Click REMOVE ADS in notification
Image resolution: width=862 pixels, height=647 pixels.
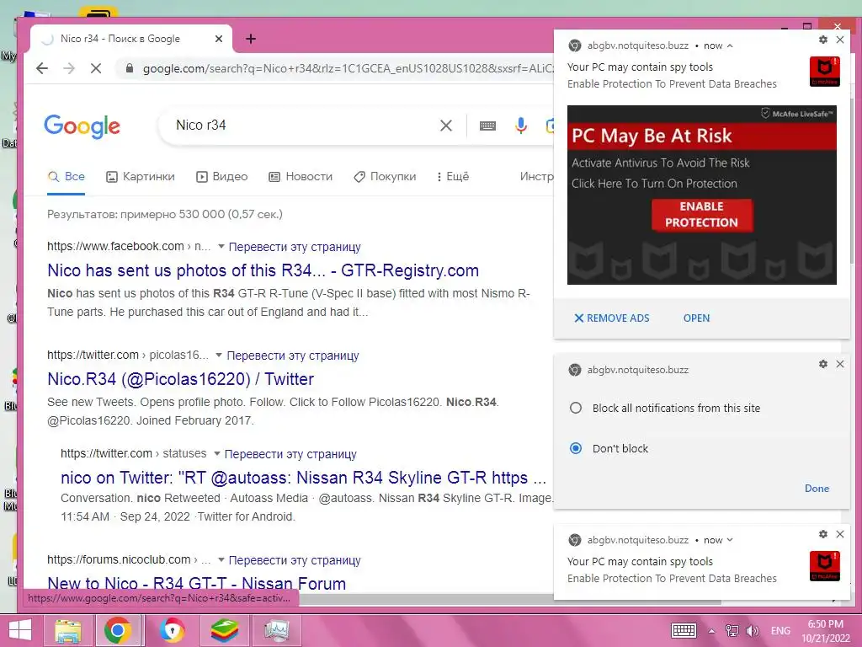click(611, 318)
